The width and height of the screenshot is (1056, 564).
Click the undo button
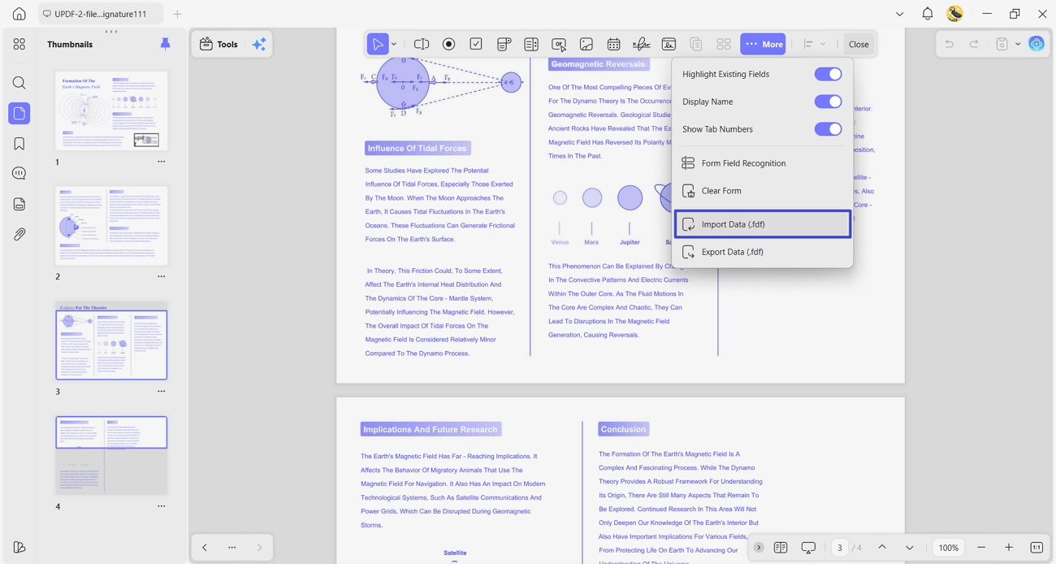pyautogui.click(x=949, y=44)
